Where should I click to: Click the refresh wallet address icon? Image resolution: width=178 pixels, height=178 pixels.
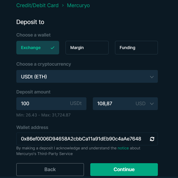(x=152, y=139)
